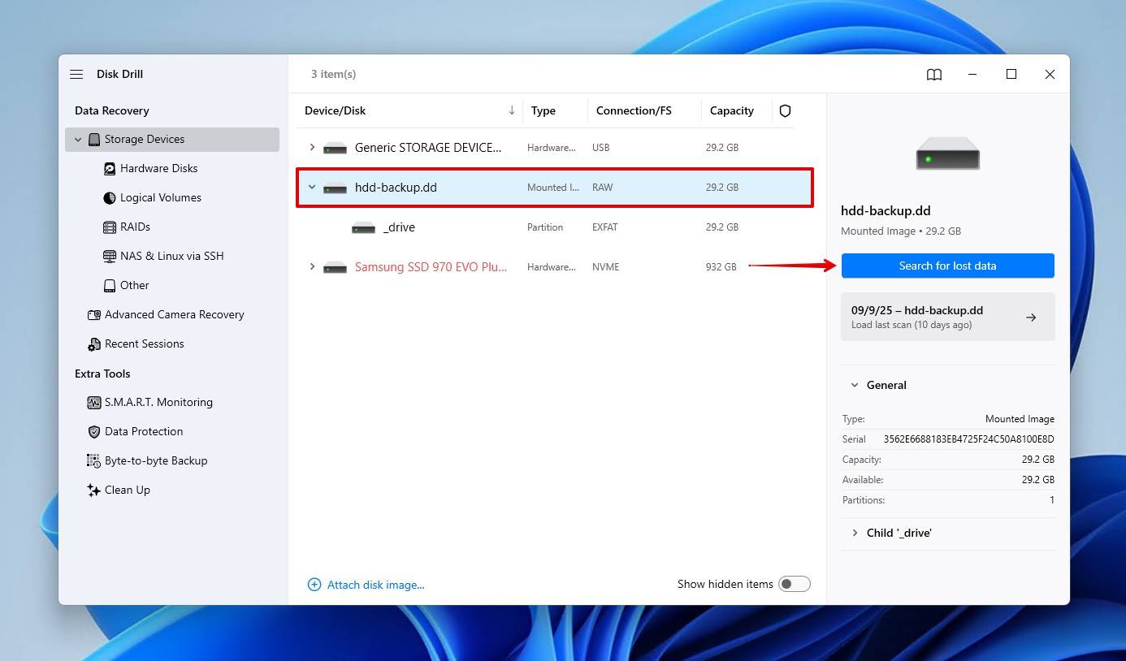
Task: Select the RAIDs sidebar item
Action: click(x=135, y=227)
